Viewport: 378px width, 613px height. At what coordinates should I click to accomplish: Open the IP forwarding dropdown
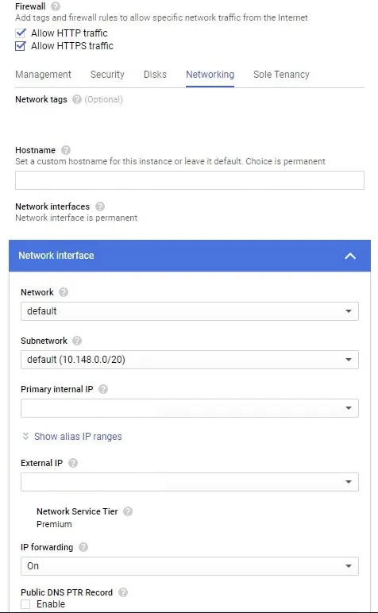point(190,566)
